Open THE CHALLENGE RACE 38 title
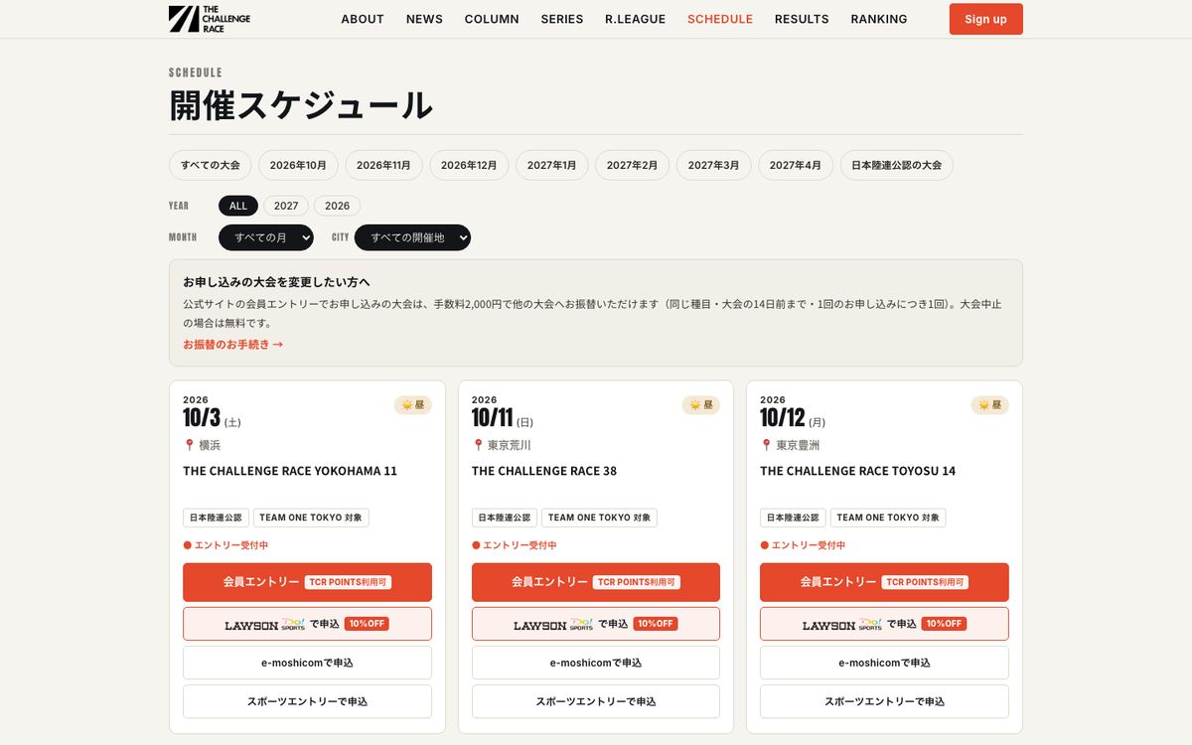 [x=544, y=471]
